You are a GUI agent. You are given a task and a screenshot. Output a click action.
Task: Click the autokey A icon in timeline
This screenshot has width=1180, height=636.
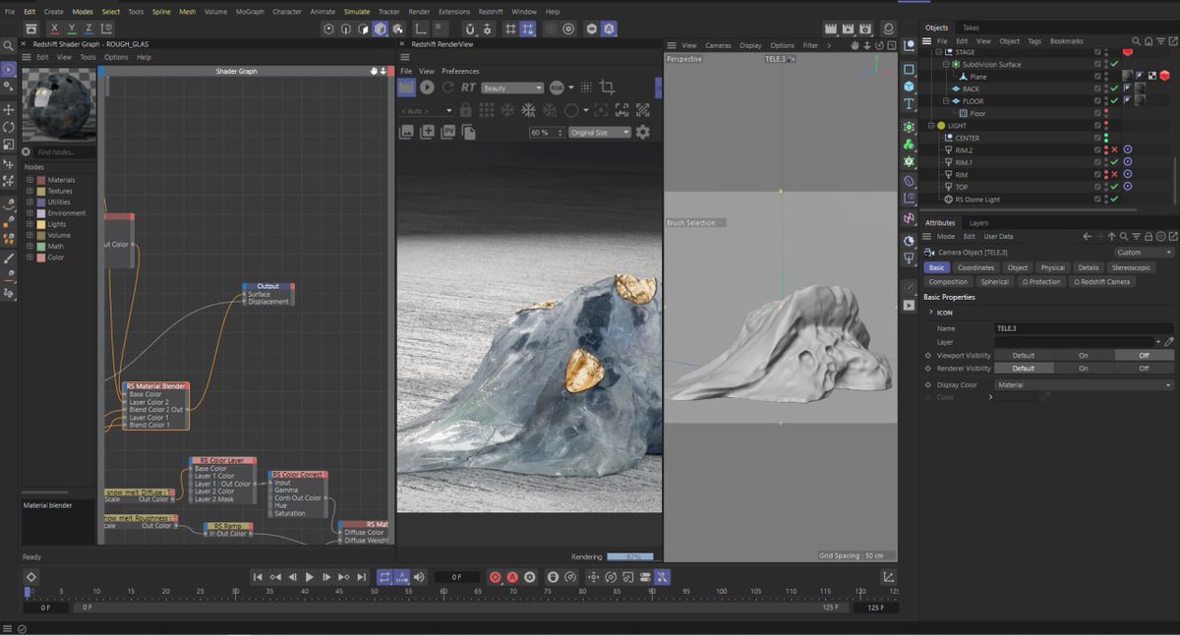point(512,577)
